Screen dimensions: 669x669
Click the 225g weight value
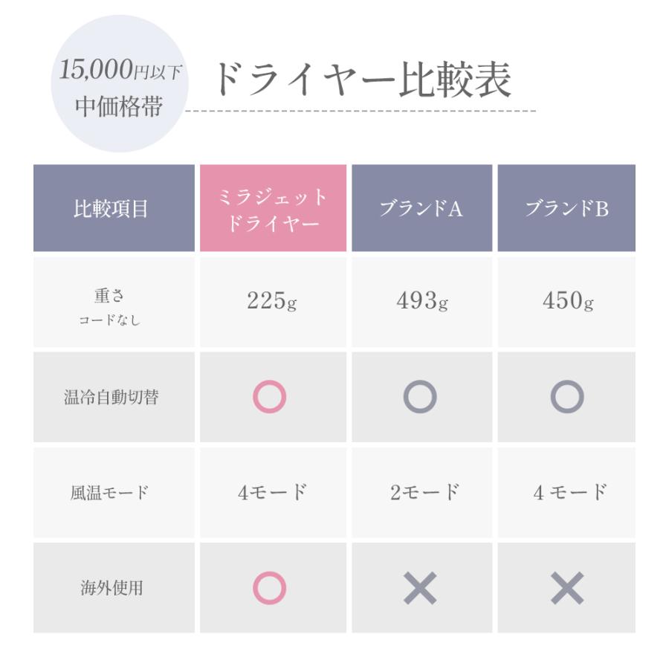272,301
